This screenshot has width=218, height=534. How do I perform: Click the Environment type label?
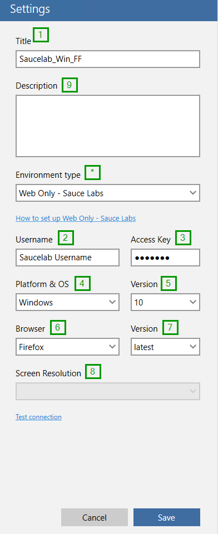tap(48, 175)
